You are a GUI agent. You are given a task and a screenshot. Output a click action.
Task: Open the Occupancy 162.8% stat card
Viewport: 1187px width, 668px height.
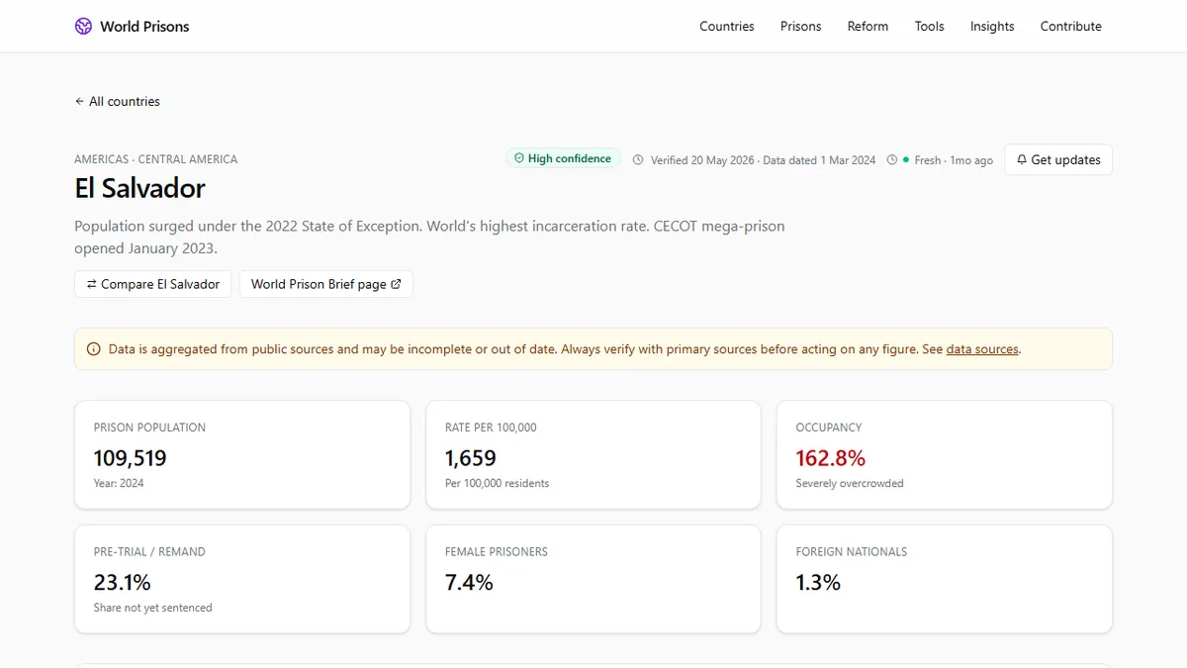coord(945,455)
